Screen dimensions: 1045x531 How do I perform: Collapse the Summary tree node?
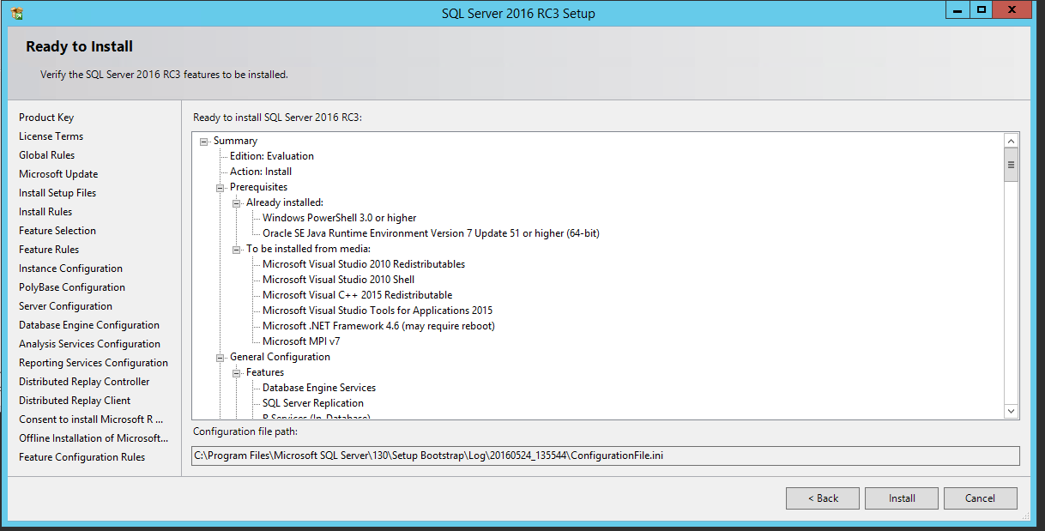pyautogui.click(x=204, y=142)
